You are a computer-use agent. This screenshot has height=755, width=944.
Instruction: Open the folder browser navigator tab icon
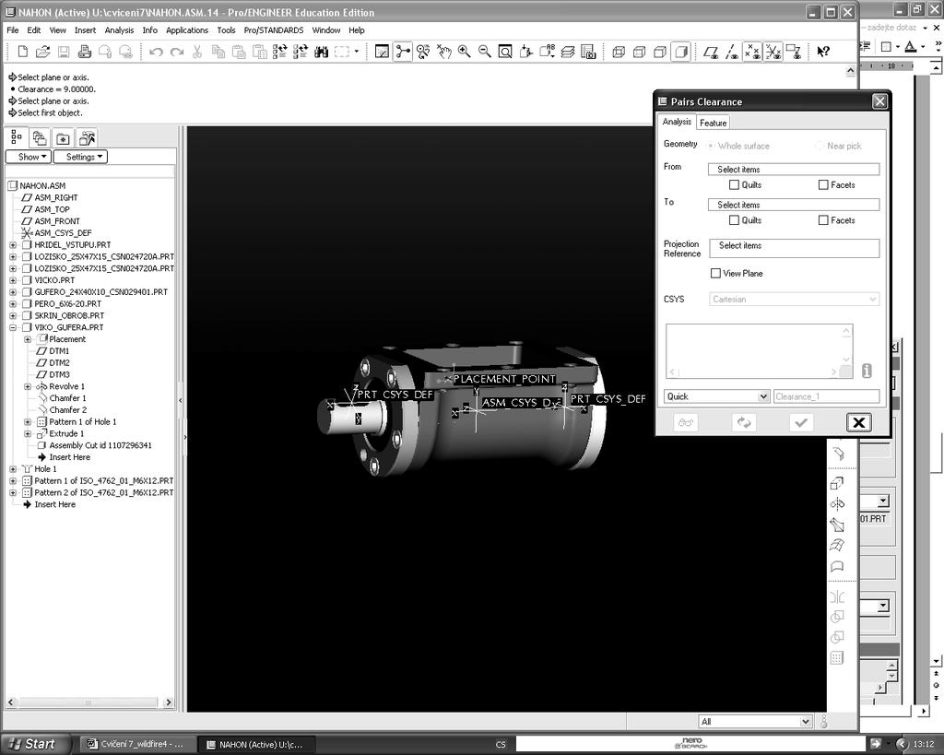pos(40,138)
